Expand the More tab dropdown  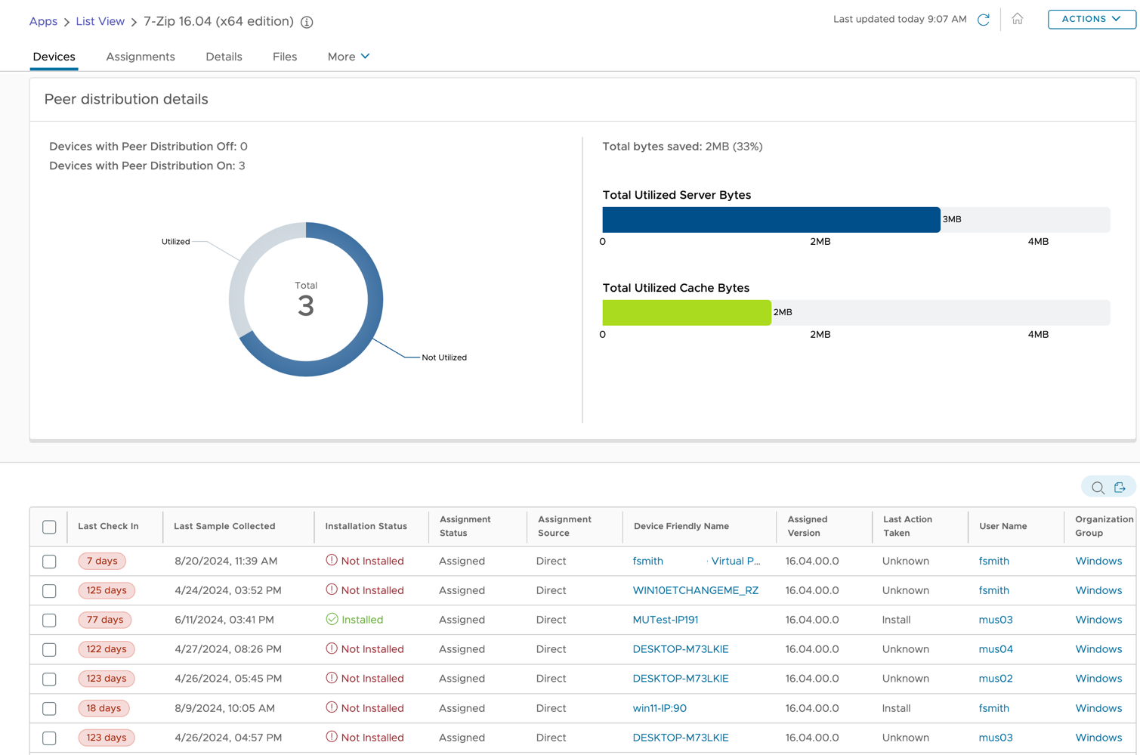point(348,57)
